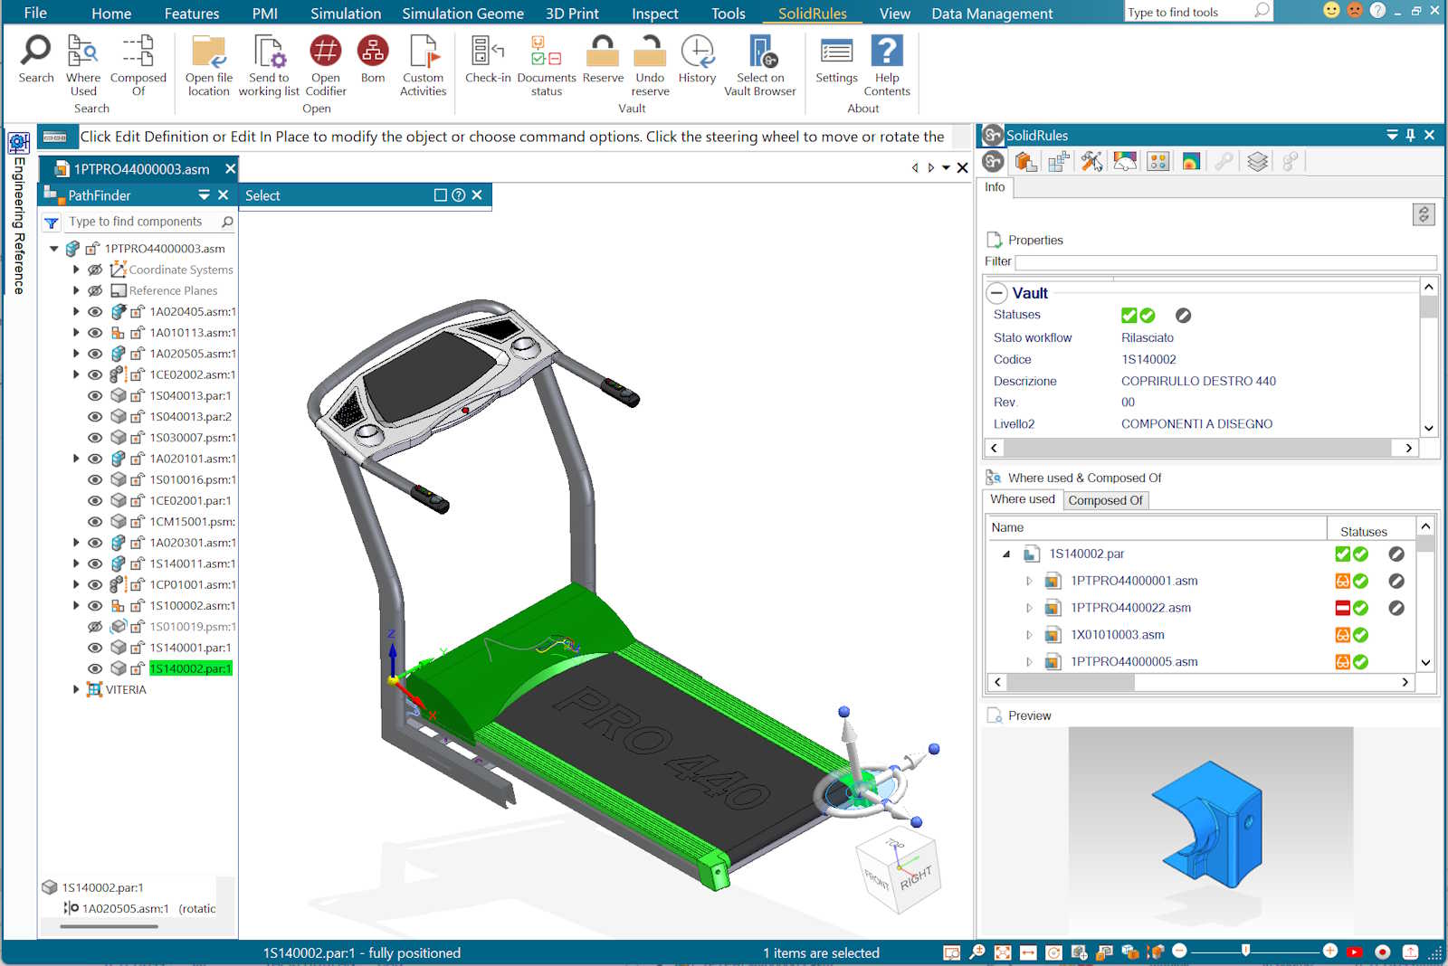Toggle visibility of Reference Planes
This screenshot has width=1448, height=966.
(x=95, y=291)
